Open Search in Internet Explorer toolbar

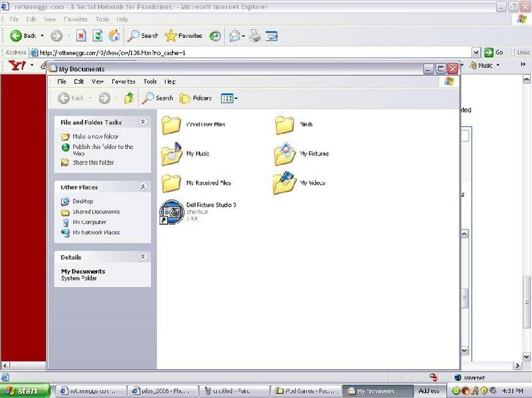coord(142,36)
